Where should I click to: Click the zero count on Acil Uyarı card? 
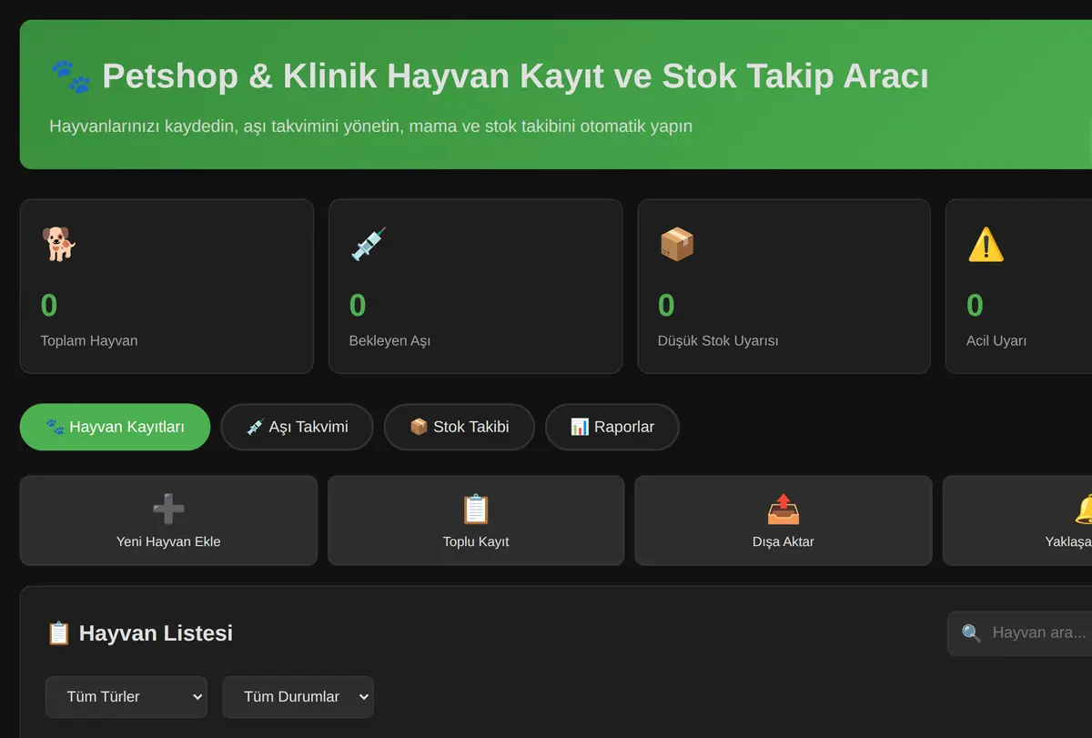975,305
